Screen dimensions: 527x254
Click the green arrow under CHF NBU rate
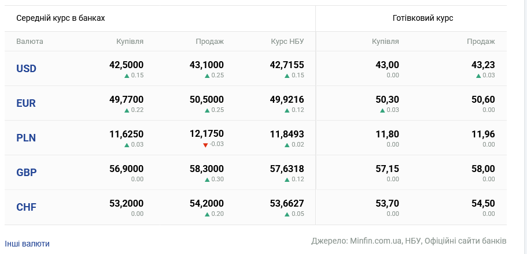coord(287,214)
